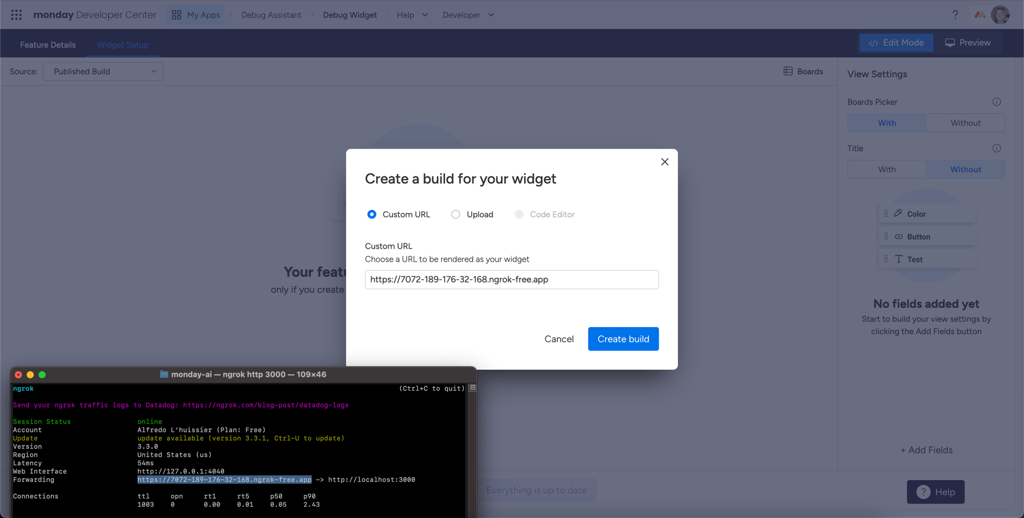
Task: Click the Boards button
Action: coord(803,71)
